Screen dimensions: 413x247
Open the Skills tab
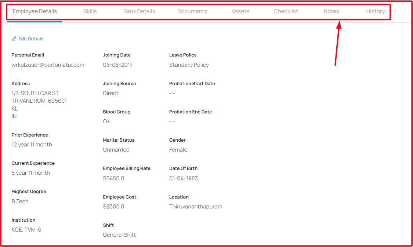(x=90, y=11)
